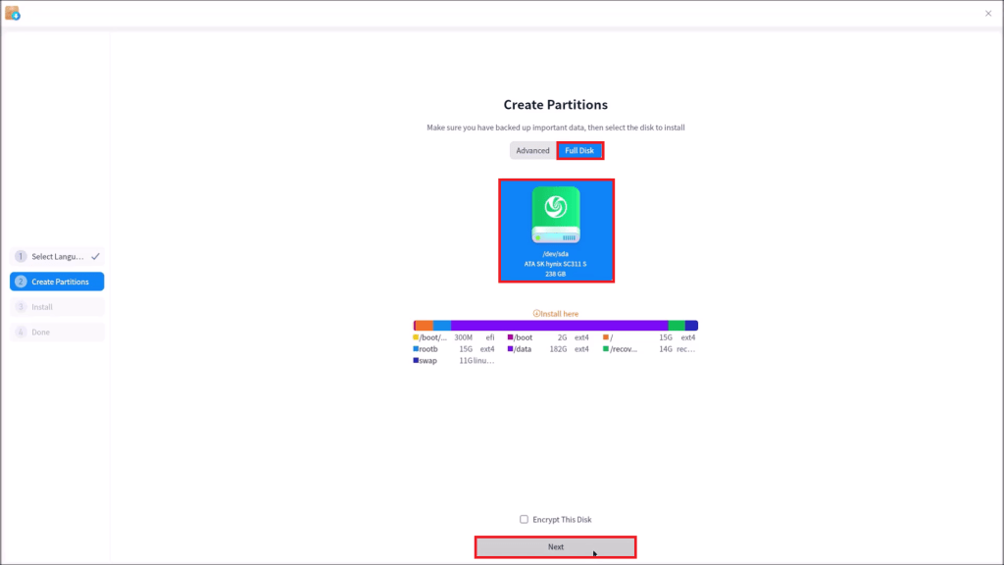This screenshot has height=565, width=1004.
Task: Click orange root segment in partition bar
Action: tap(425, 326)
